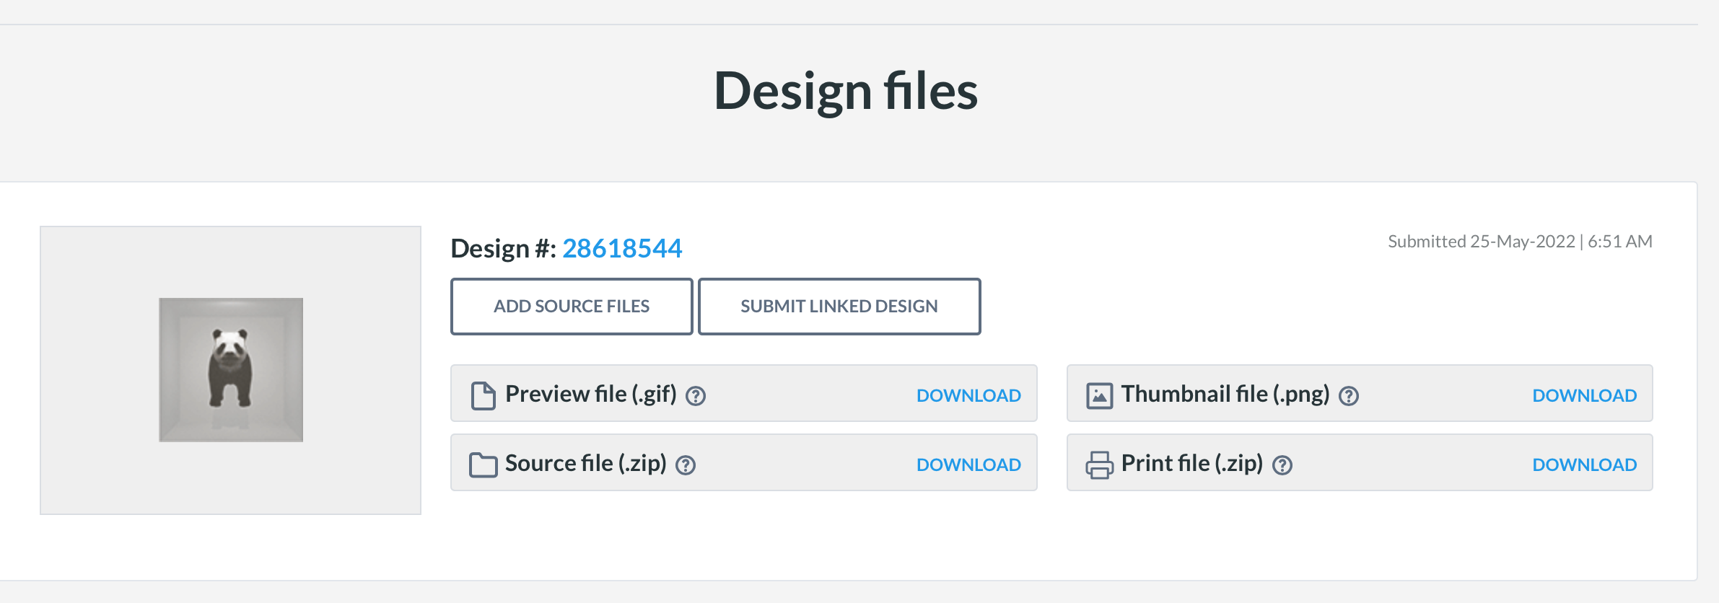Download the Source .zip file

click(968, 465)
